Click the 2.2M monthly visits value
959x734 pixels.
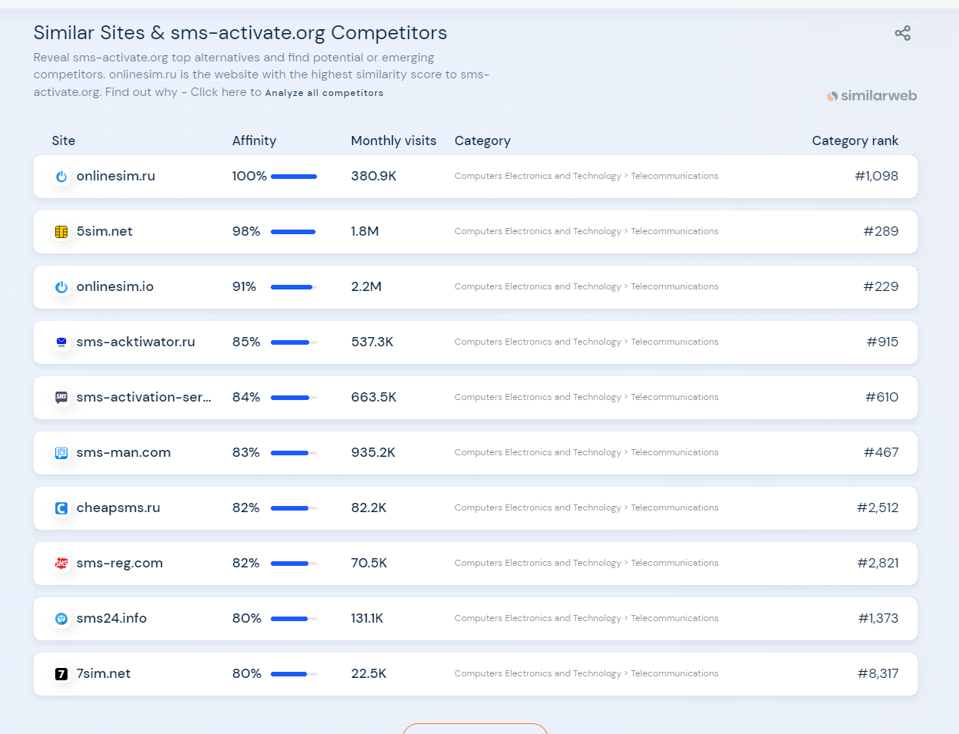(x=366, y=286)
